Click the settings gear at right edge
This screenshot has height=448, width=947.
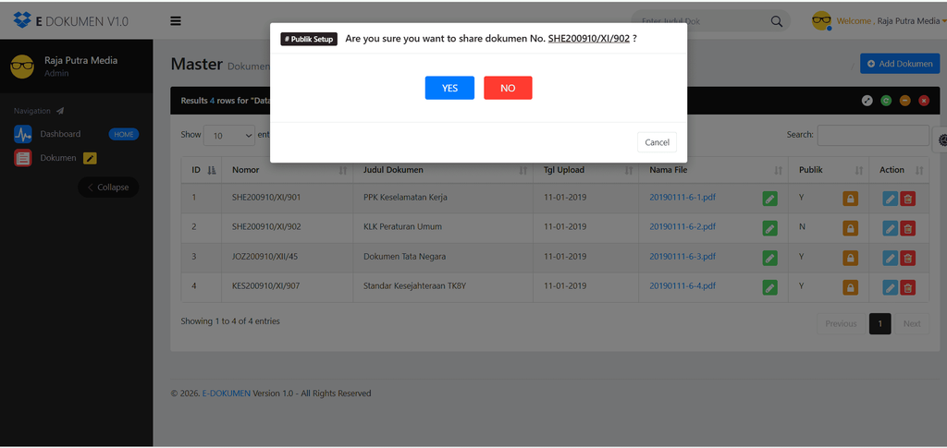(x=941, y=139)
